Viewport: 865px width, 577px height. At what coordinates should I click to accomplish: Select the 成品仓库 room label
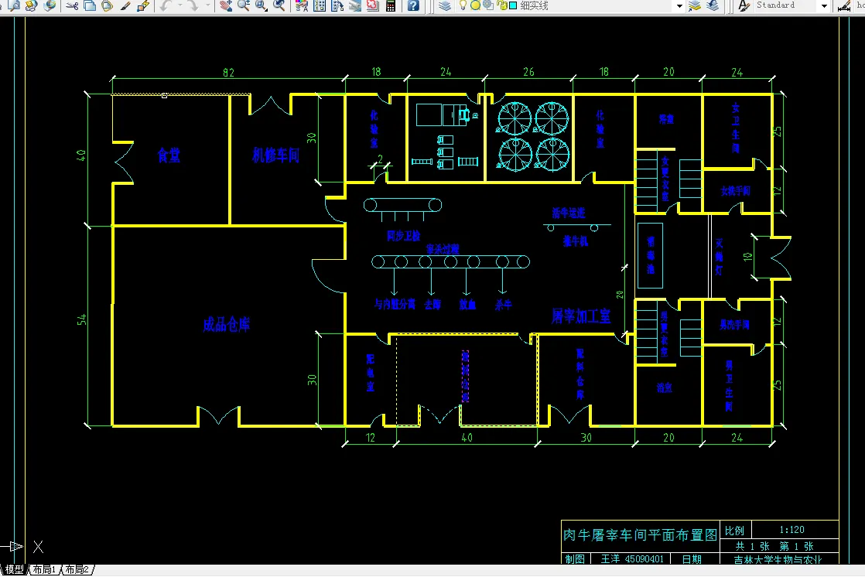point(226,324)
